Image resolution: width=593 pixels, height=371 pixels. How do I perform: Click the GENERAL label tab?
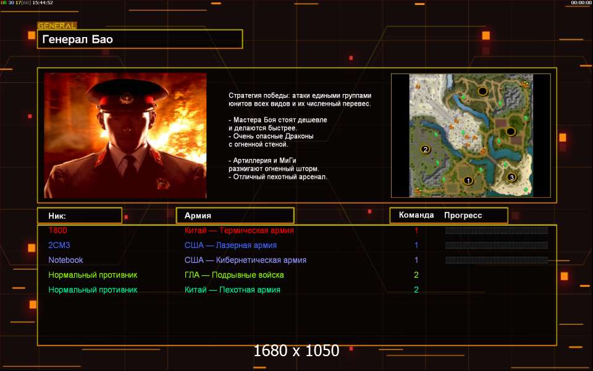coord(57,26)
